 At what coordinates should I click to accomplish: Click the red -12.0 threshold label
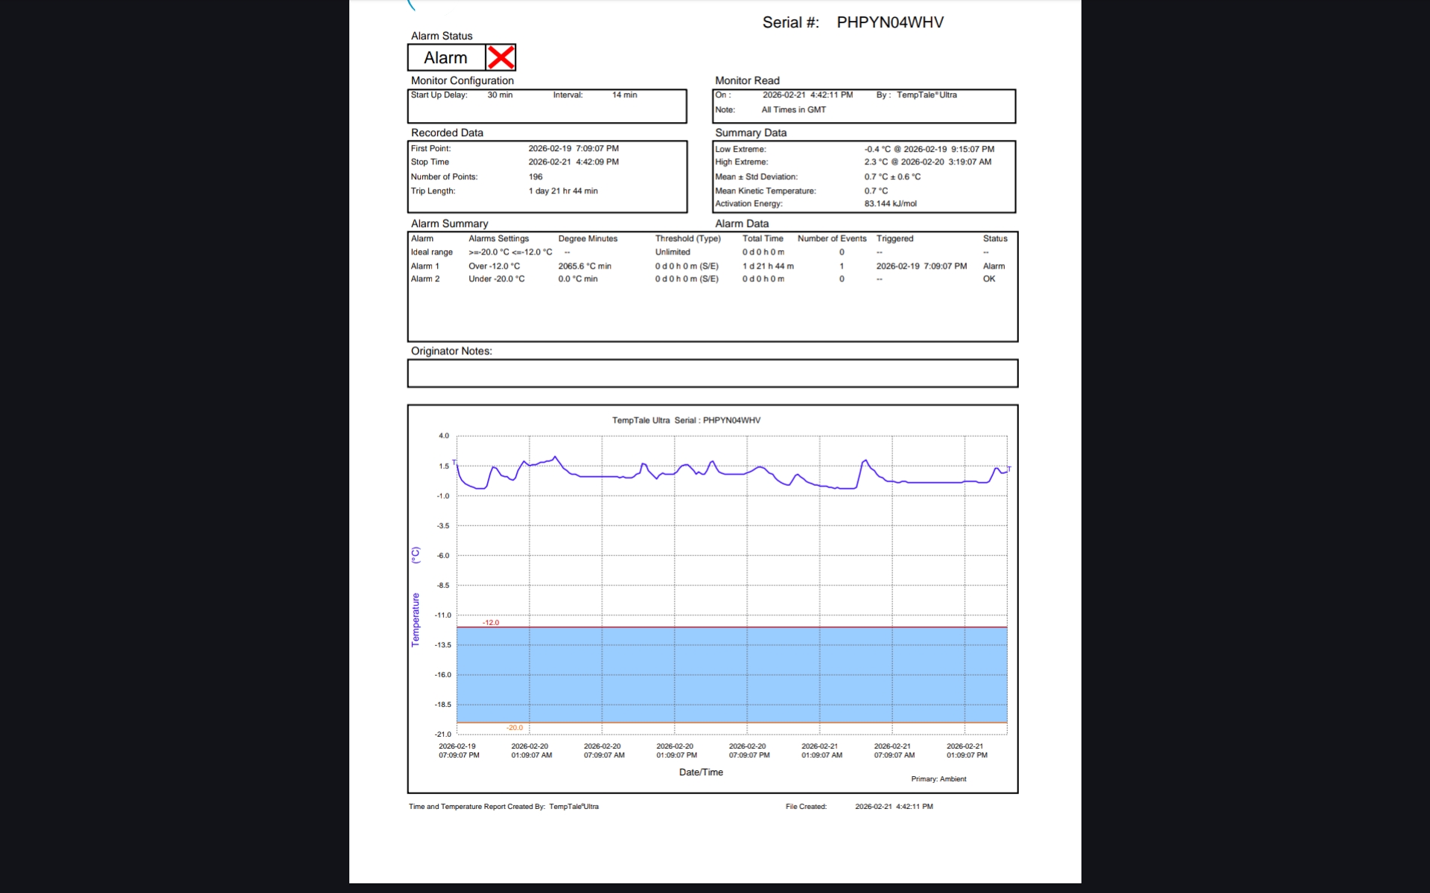pyautogui.click(x=491, y=623)
